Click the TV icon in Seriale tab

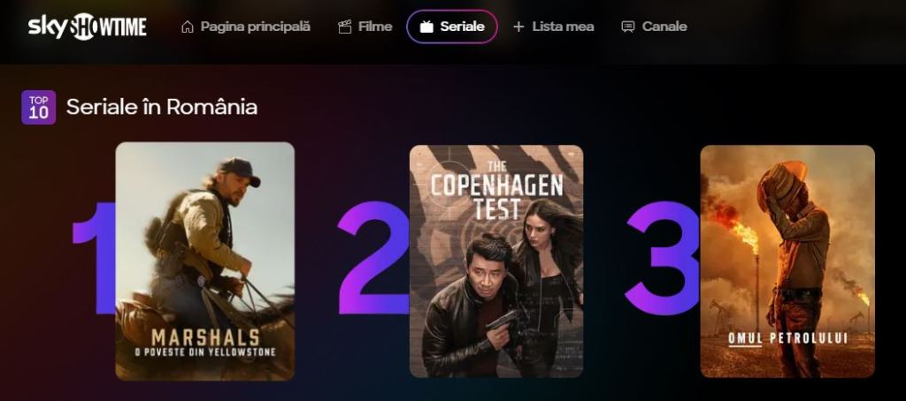426,26
